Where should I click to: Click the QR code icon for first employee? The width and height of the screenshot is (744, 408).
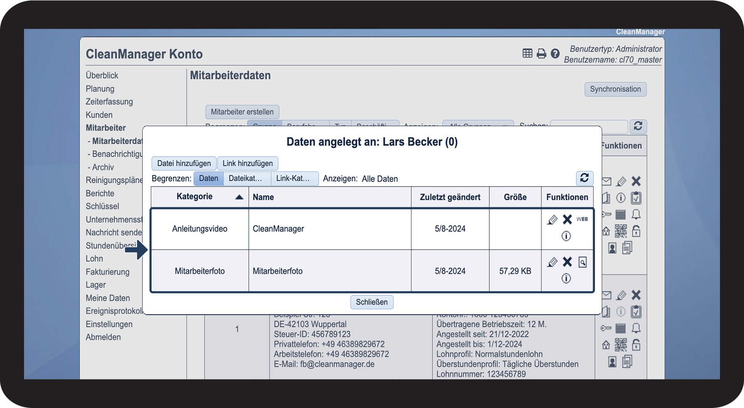point(621,231)
